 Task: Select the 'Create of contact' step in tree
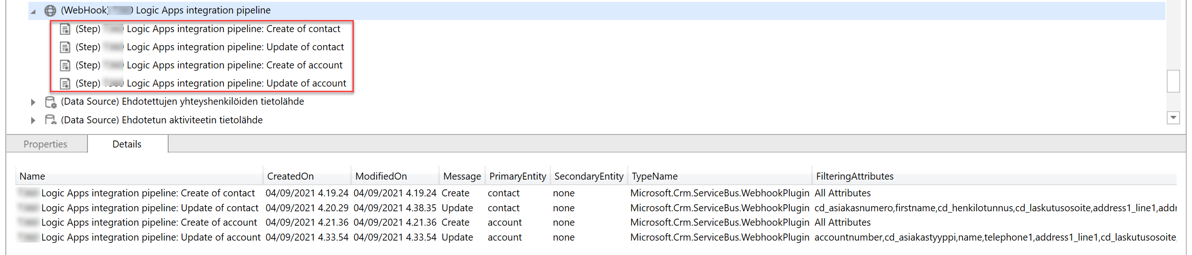pyautogui.click(x=233, y=29)
